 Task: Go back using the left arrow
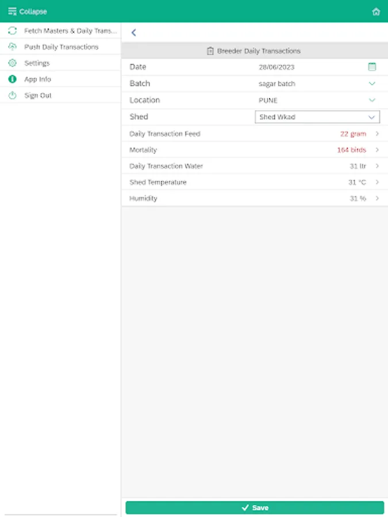134,33
